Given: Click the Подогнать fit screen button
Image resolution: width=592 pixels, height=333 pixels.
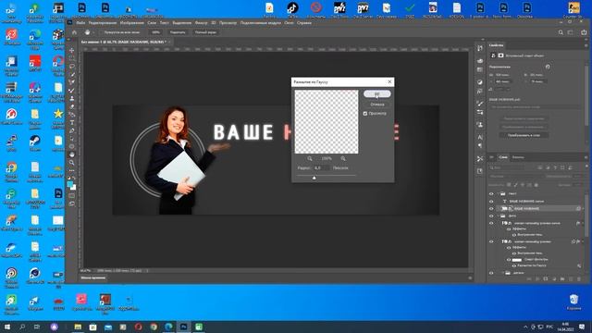Looking at the screenshot, I should click(x=178, y=32).
